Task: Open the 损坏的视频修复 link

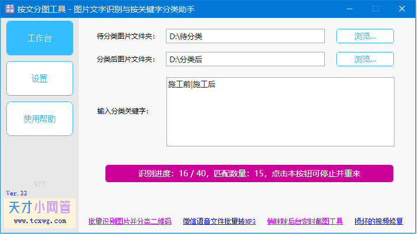Action: pos(378,221)
